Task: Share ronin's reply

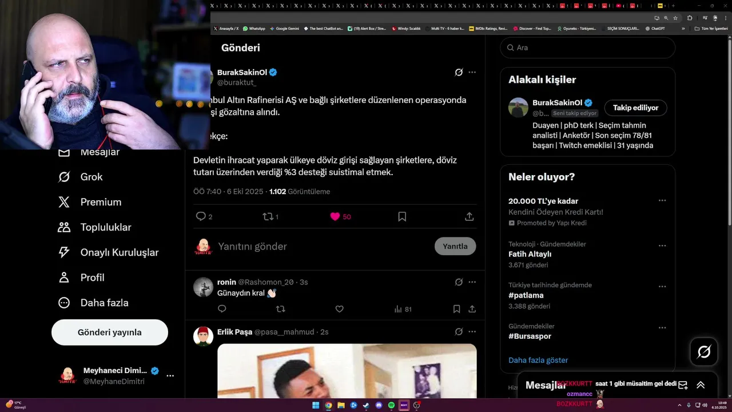Action: coord(472,309)
